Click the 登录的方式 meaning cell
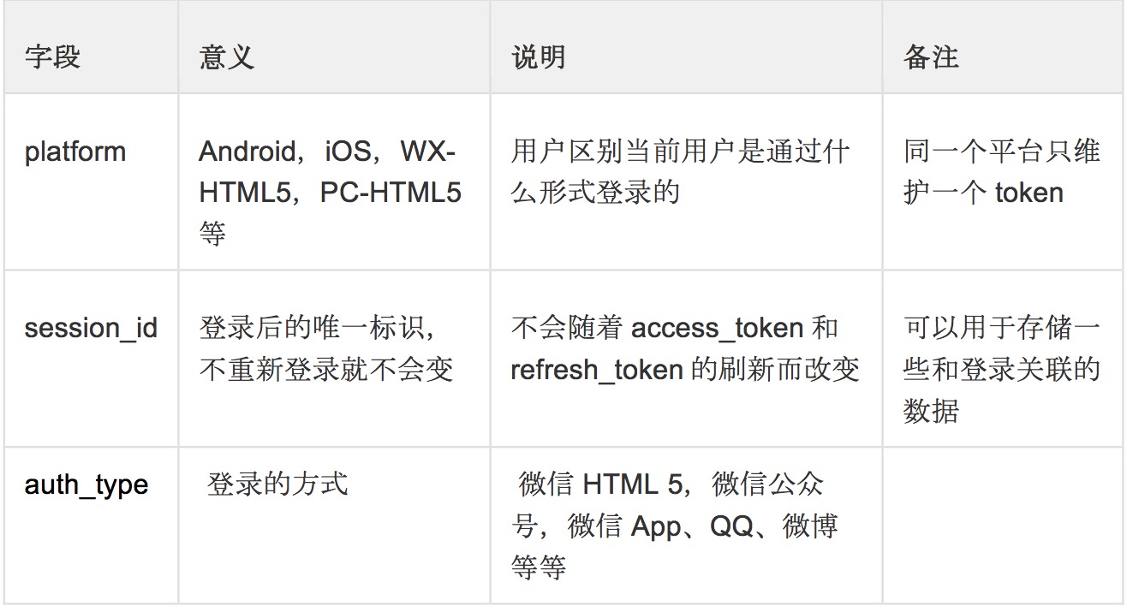This screenshot has height=606, width=1127. (x=278, y=485)
